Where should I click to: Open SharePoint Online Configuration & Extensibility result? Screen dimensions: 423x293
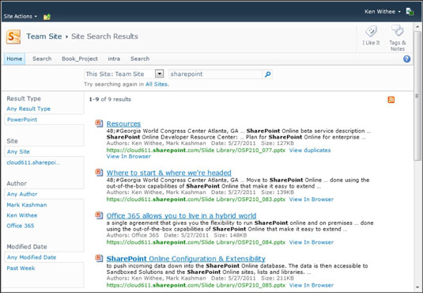186,259
